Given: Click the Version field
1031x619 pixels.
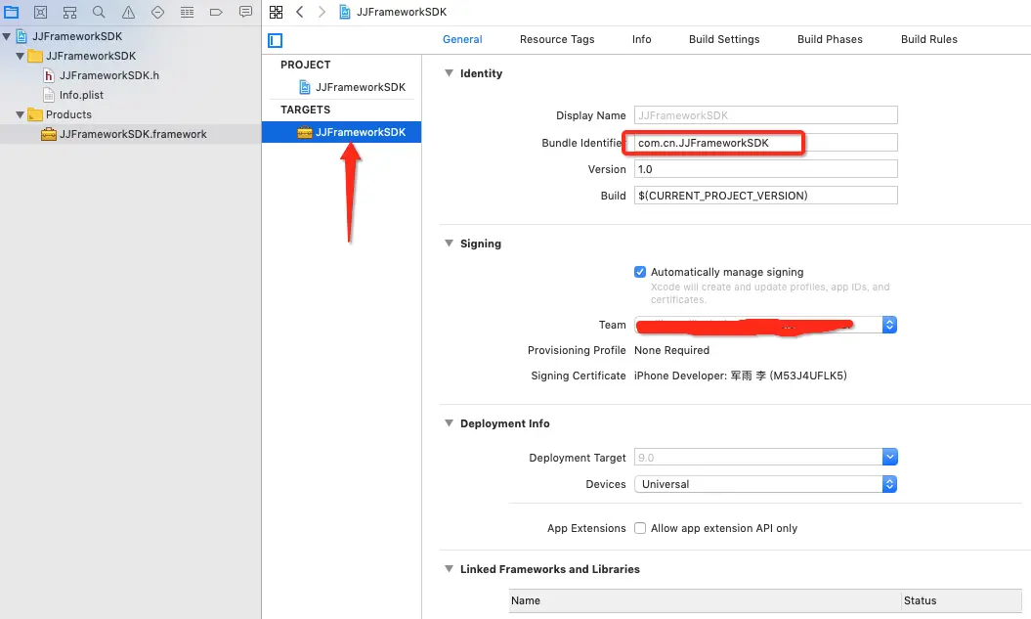Looking at the screenshot, I should tap(765, 169).
